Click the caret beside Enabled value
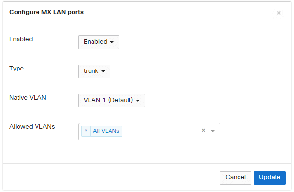 coord(112,42)
